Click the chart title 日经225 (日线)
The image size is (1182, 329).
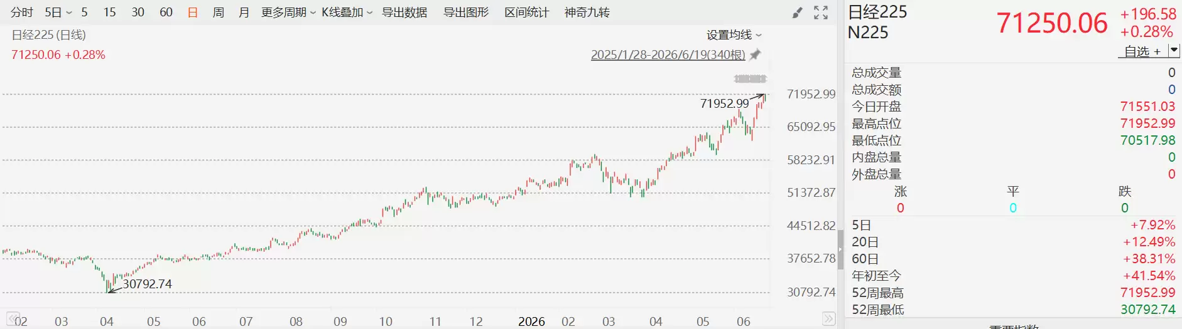coord(49,35)
